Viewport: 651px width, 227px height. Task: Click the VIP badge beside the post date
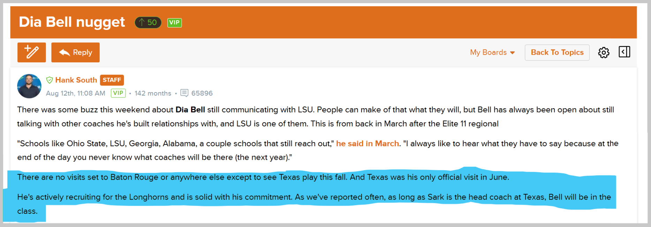click(x=118, y=93)
